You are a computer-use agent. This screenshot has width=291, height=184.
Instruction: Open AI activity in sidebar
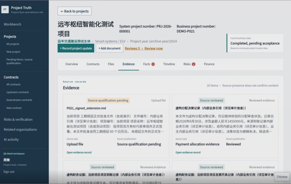click(x=11, y=140)
